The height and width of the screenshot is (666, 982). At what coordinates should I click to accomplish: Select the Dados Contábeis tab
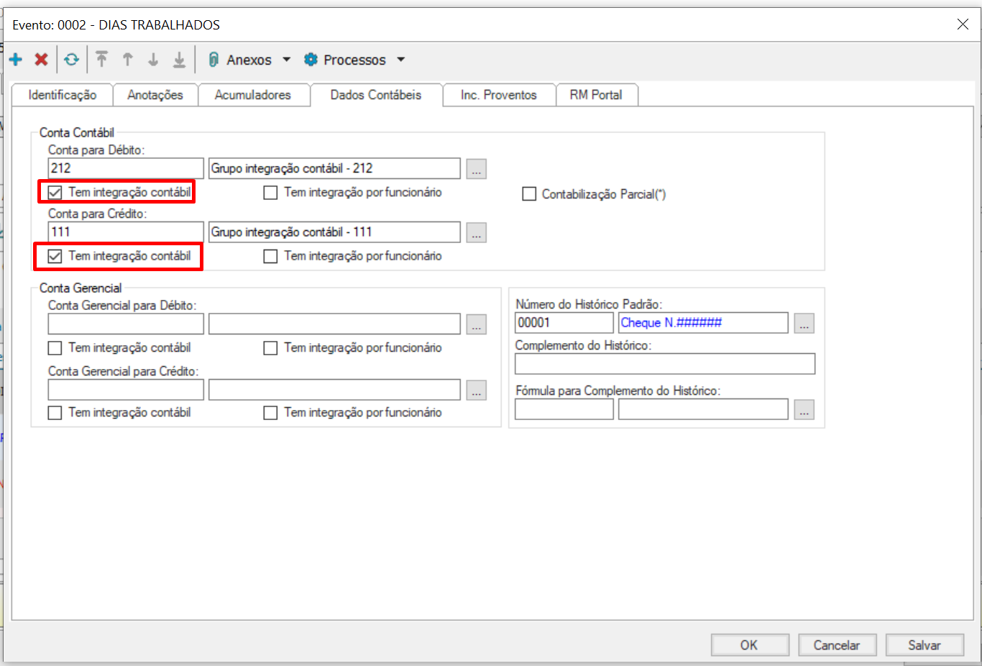(376, 95)
